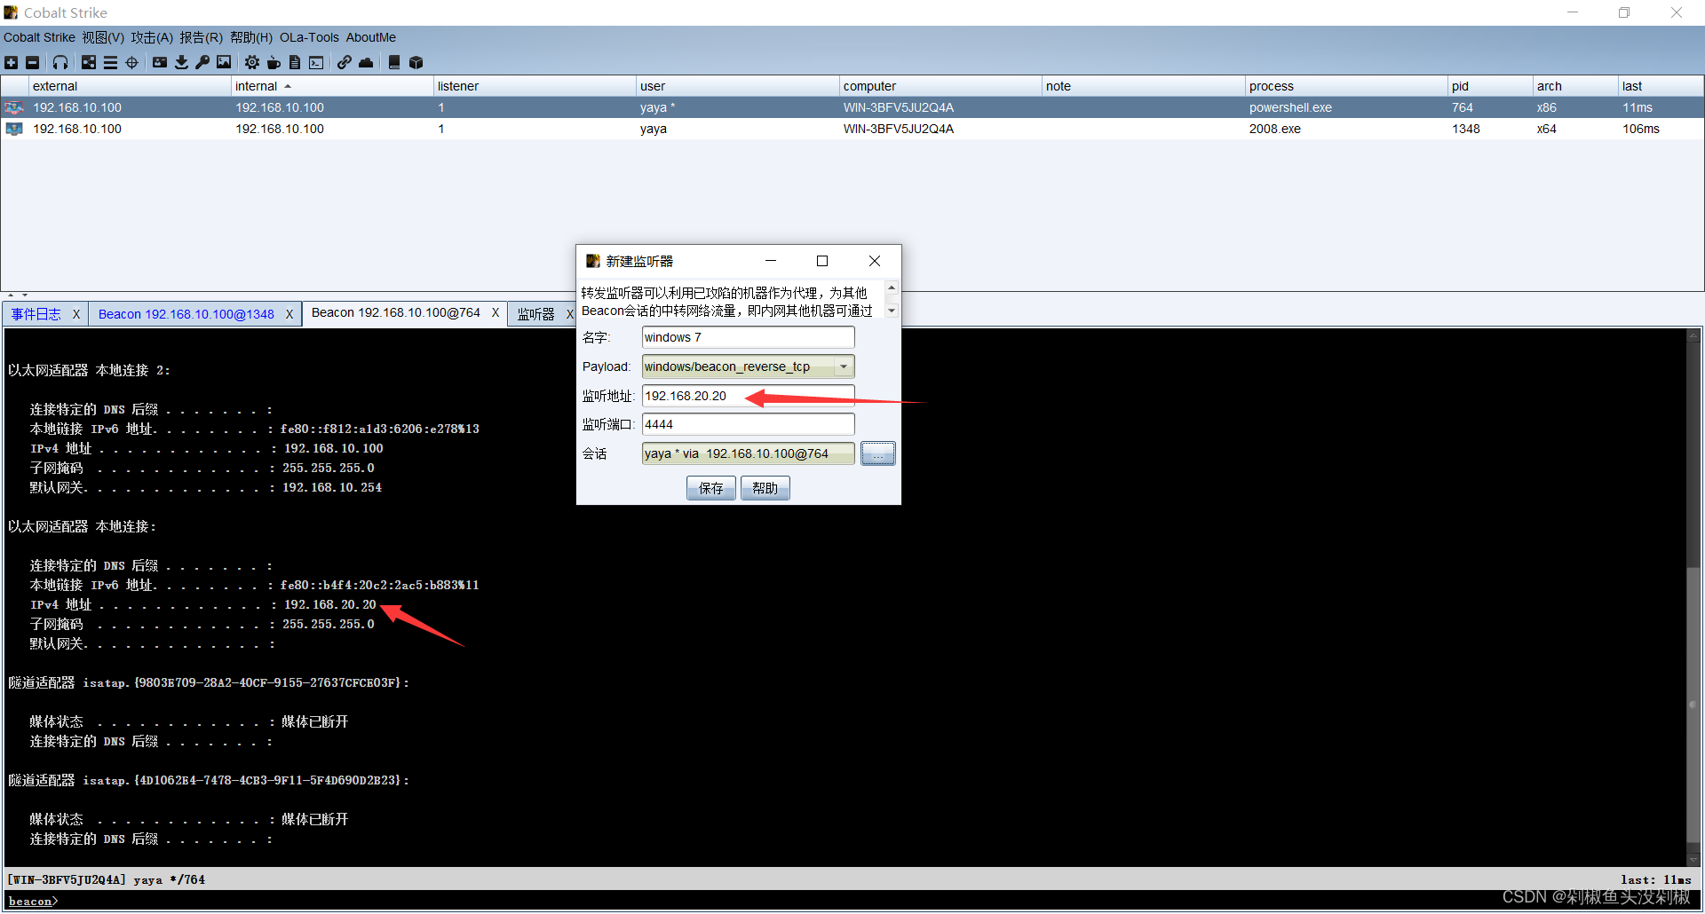The height and width of the screenshot is (914, 1705).
Task: Close the 新建监听器 dialog
Action: pyautogui.click(x=875, y=261)
